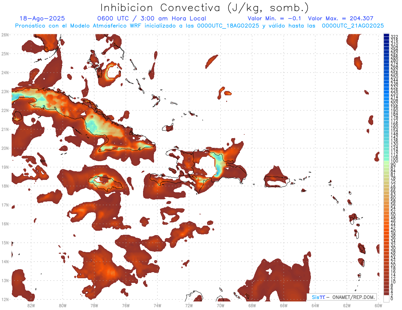Click the title 'Inhibicion Convectiva (J/kg, somb.)'
This screenshot has width=402, height=310.
205,8
